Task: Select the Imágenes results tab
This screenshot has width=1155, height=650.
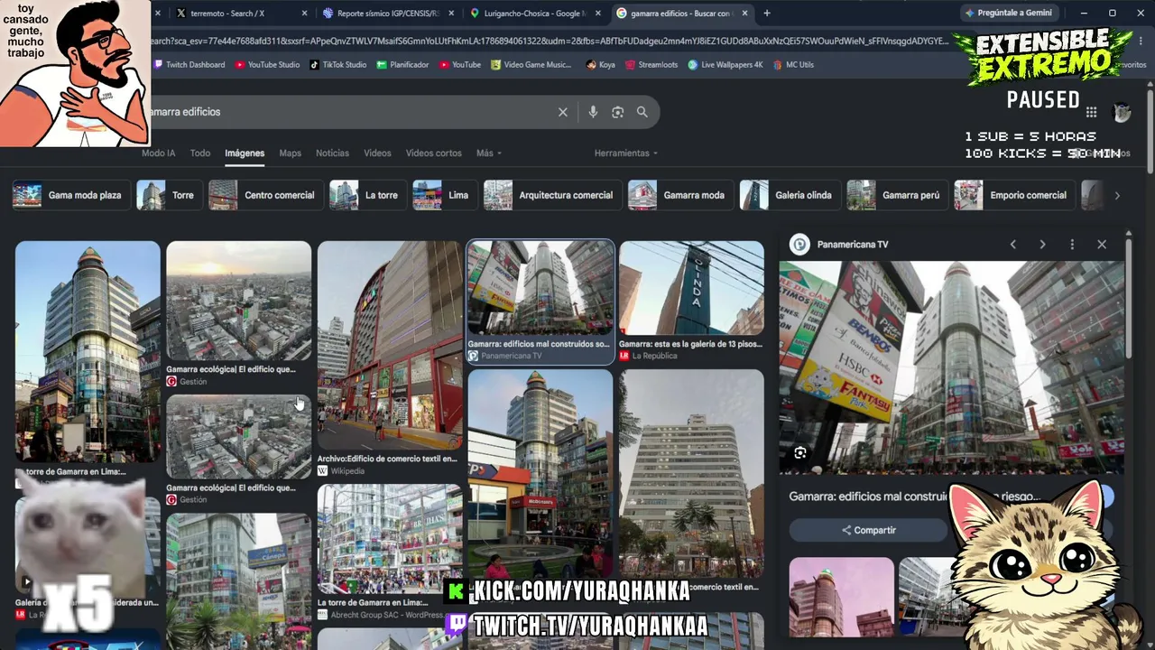Action: [245, 153]
